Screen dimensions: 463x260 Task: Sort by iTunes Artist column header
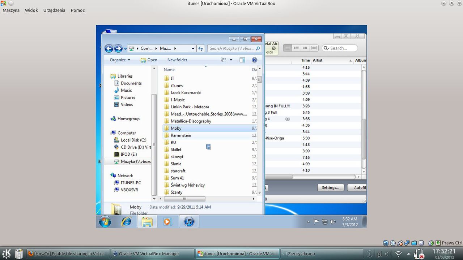(x=332, y=60)
